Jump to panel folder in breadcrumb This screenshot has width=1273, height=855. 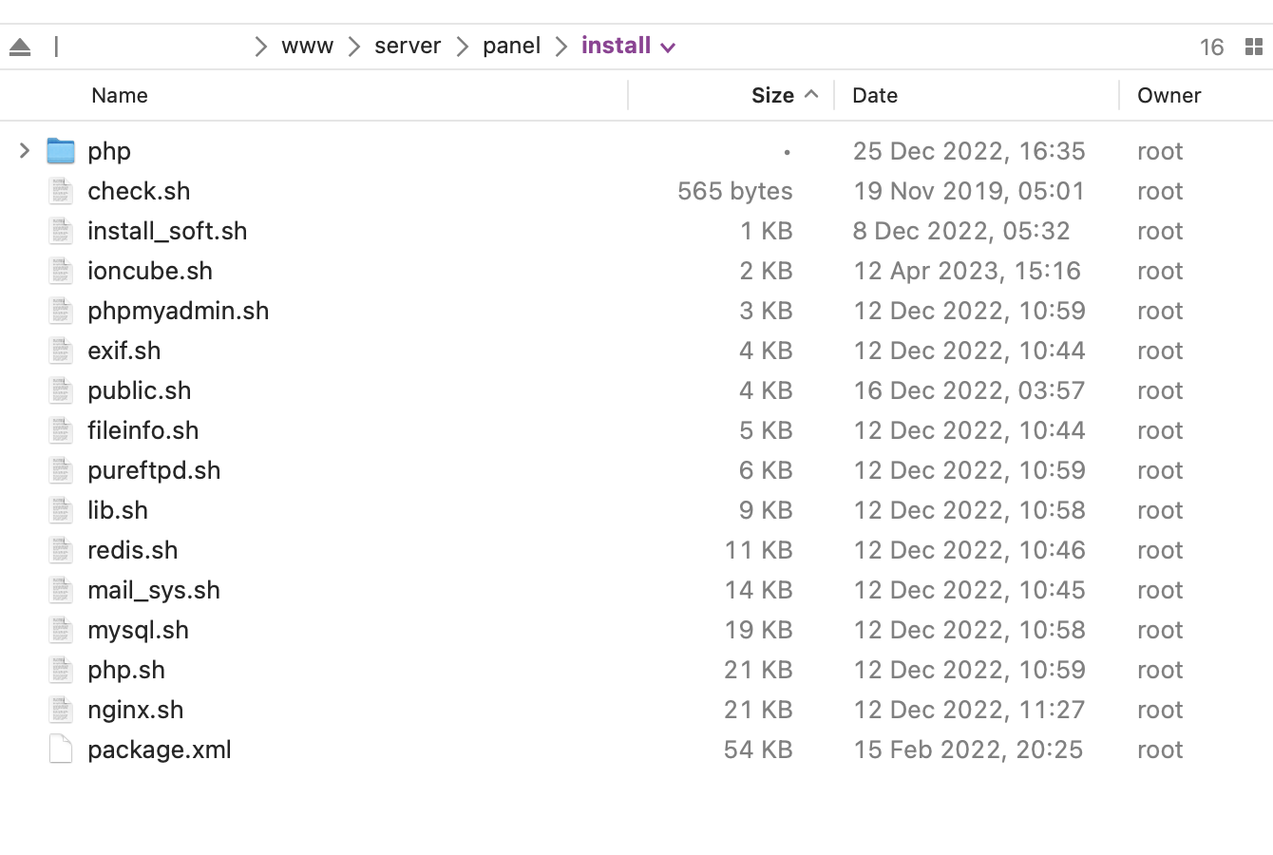tap(511, 47)
